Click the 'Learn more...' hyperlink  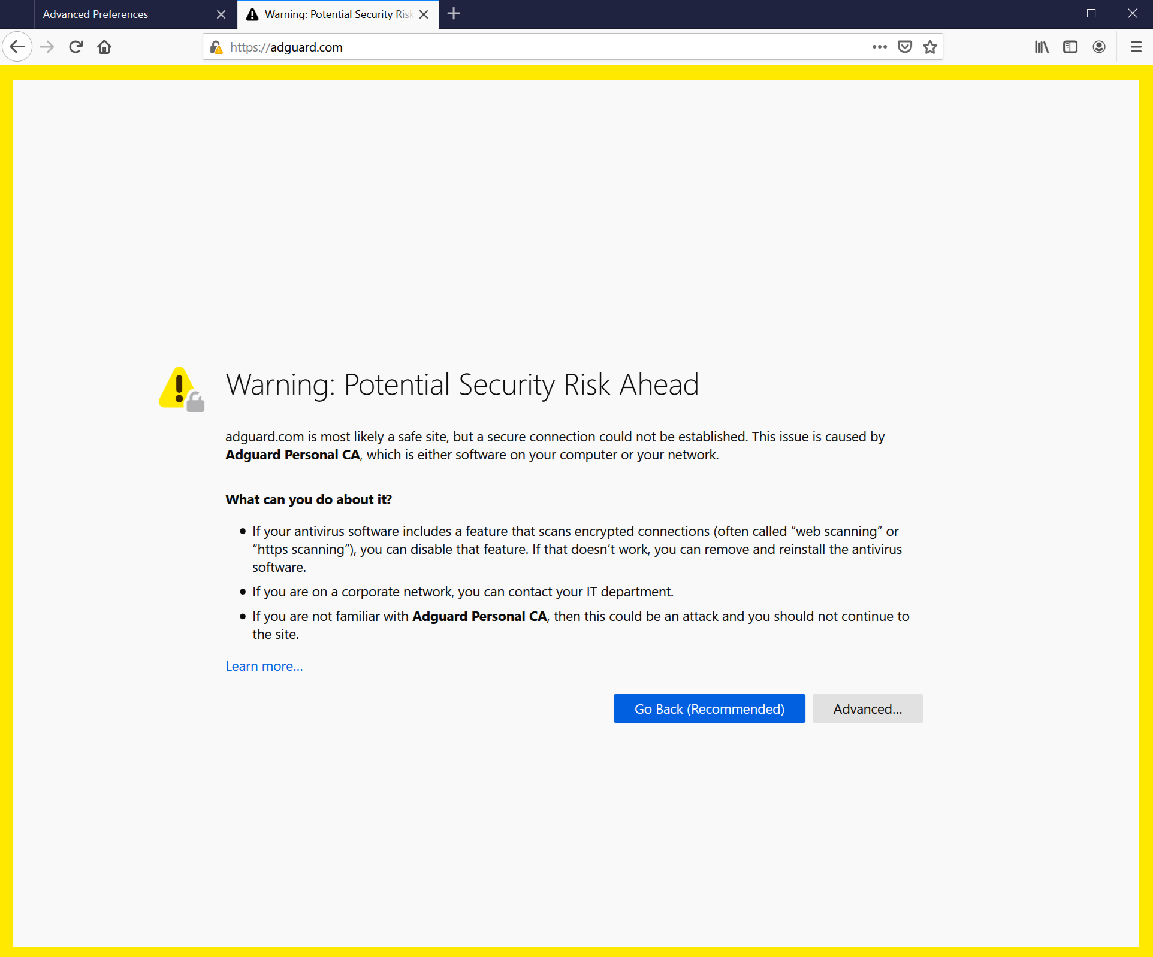point(263,666)
